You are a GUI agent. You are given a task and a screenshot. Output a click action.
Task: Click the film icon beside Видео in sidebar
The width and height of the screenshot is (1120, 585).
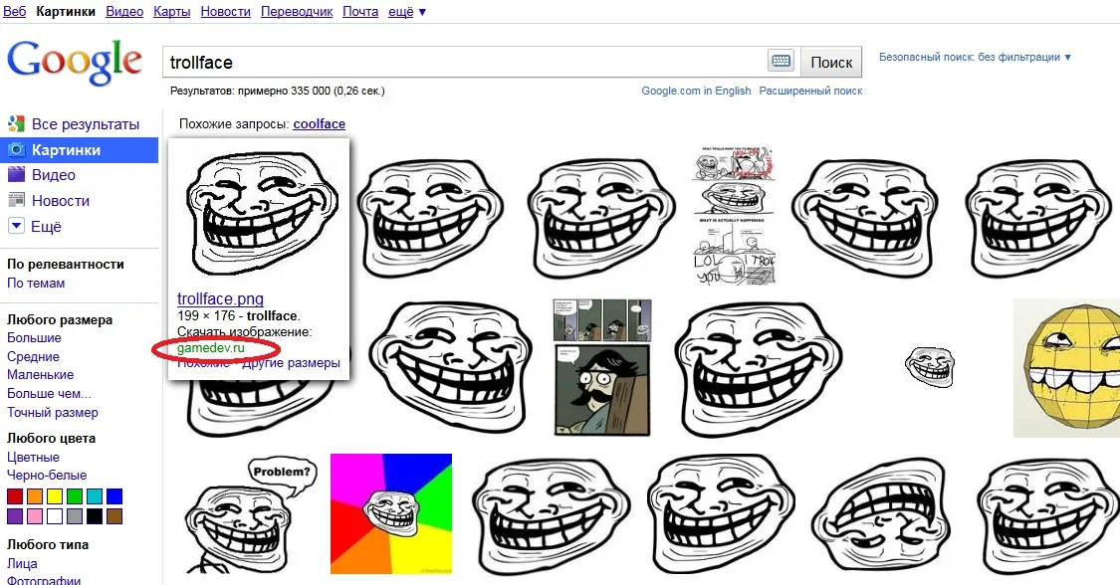(16, 175)
